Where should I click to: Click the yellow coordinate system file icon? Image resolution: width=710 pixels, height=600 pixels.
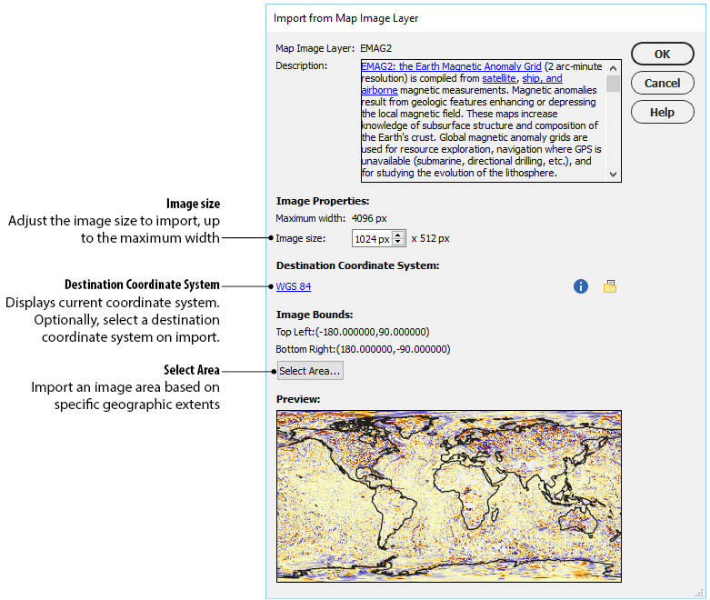[x=610, y=286]
